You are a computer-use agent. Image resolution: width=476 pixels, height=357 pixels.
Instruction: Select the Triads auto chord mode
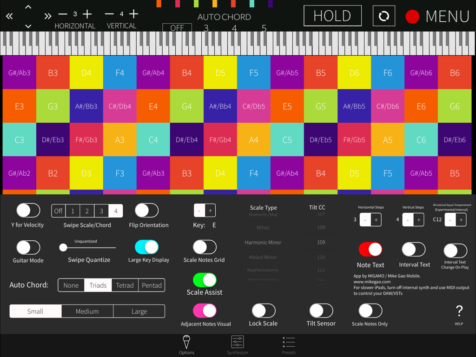(98, 285)
